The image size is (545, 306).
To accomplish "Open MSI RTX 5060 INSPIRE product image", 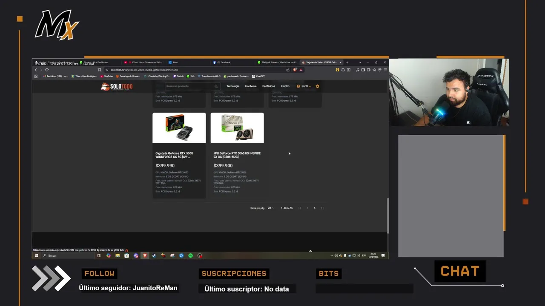I will coord(237,127).
